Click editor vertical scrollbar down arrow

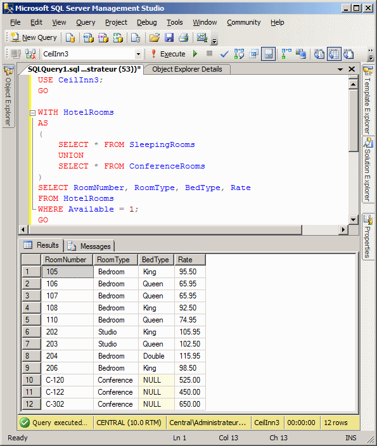(x=353, y=220)
